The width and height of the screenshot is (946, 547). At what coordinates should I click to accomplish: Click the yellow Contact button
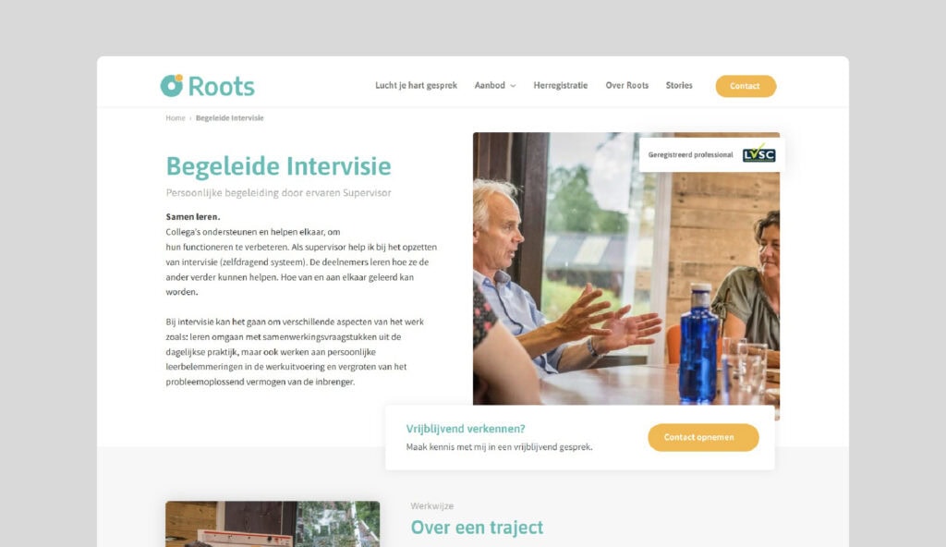[x=746, y=86]
